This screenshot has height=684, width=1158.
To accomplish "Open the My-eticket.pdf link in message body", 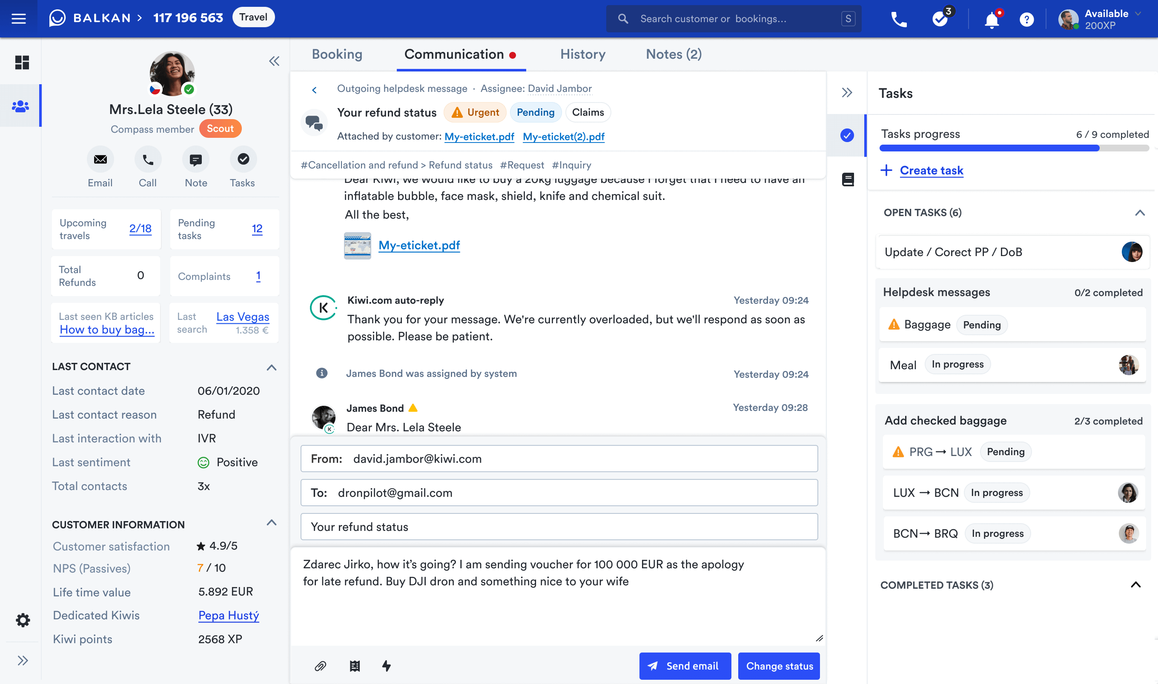I will [419, 245].
